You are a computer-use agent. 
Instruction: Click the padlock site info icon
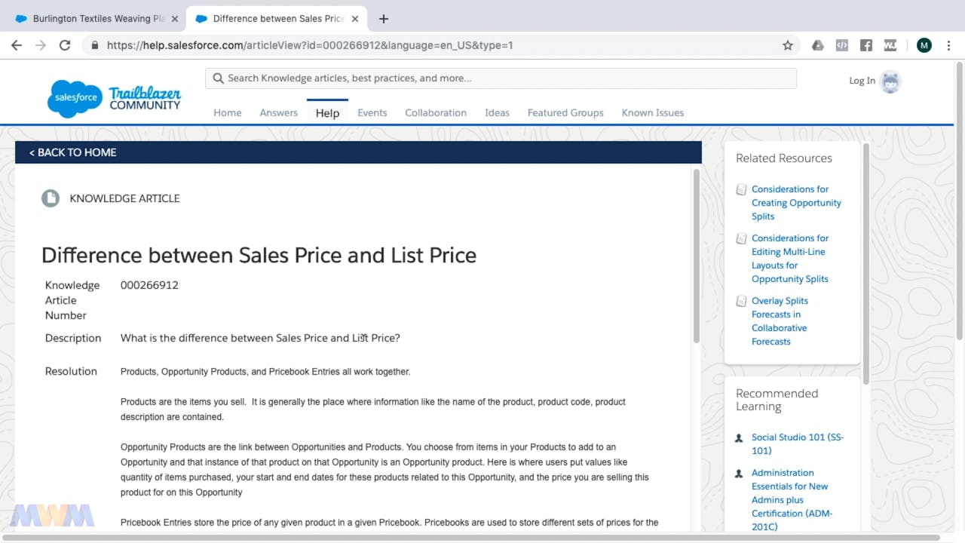click(x=95, y=45)
